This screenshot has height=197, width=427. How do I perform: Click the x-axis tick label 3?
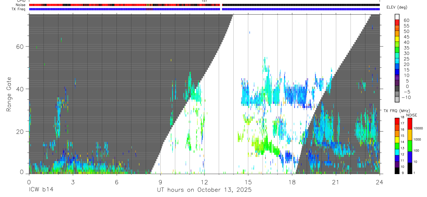(x=73, y=182)
